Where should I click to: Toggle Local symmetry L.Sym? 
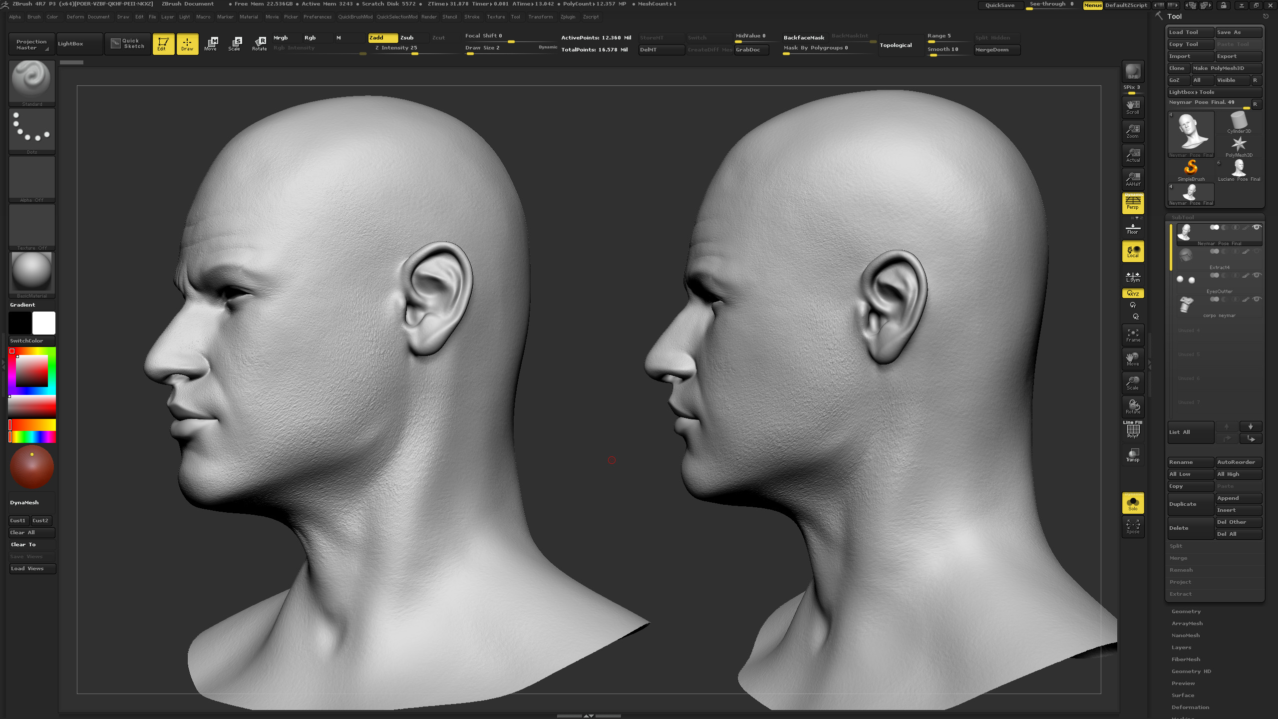(x=1133, y=277)
